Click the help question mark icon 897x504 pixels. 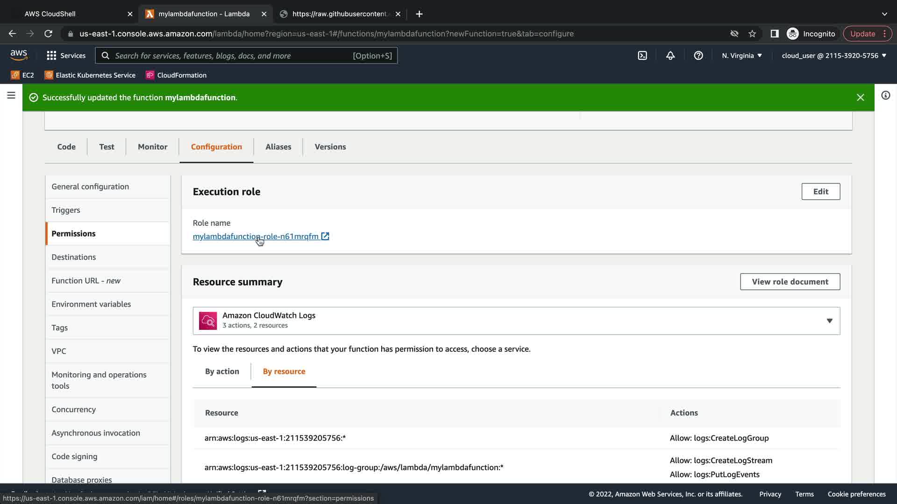[698, 56]
